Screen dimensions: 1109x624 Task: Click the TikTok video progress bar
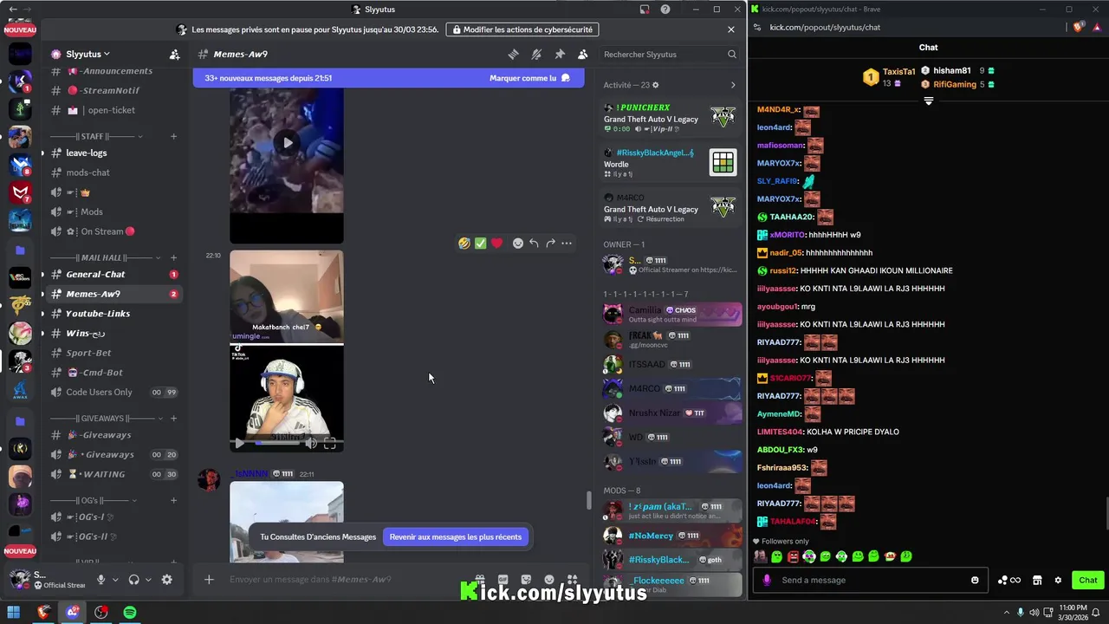[276, 443]
